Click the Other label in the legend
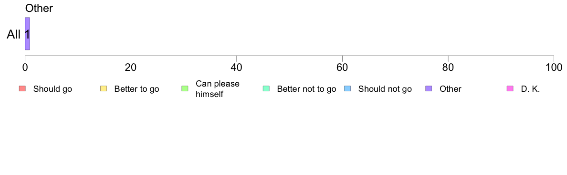 pos(450,89)
